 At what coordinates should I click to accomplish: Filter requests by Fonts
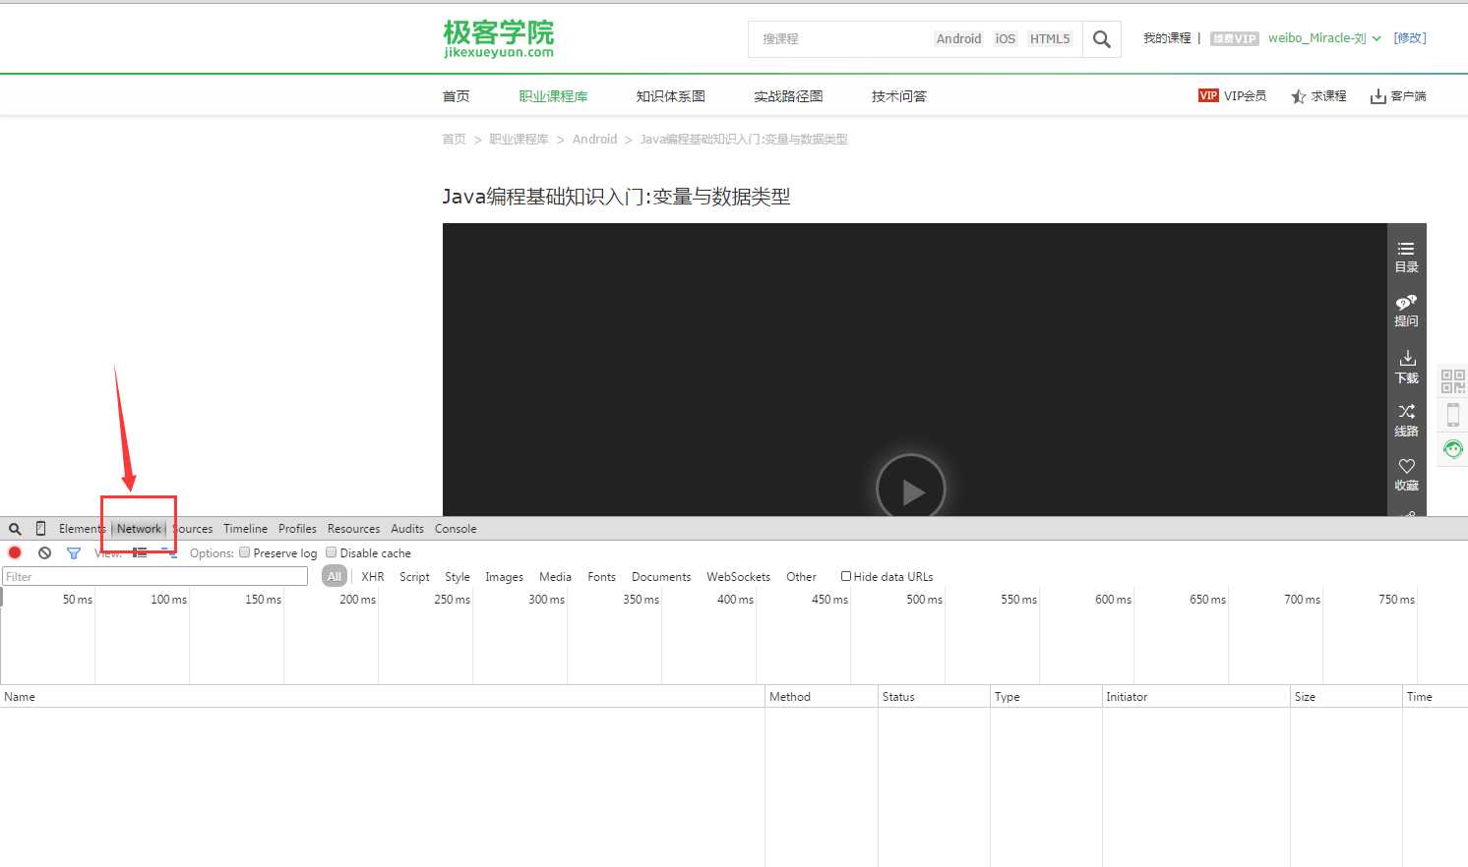601,577
